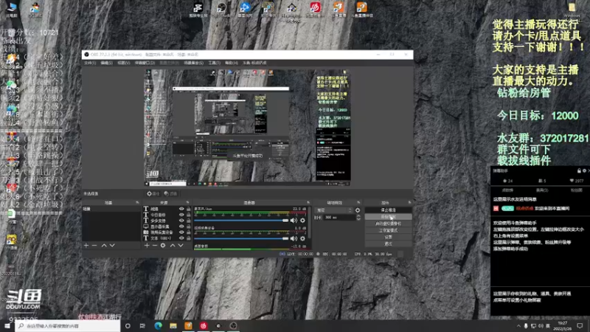Open the 视图(V) menu in OBS
This screenshot has width=590, height=332.
point(124,63)
